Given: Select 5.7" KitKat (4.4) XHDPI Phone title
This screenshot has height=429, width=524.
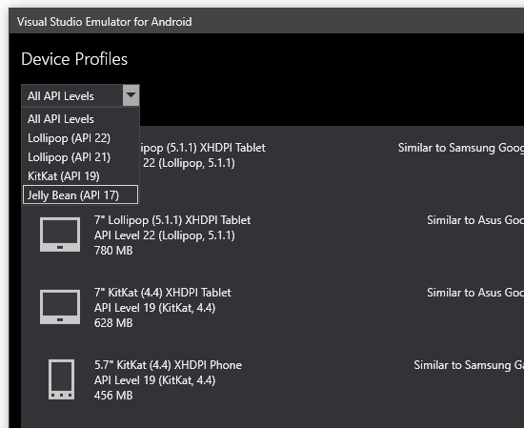Looking at the screenshot, I should click(x=168, y=365).
